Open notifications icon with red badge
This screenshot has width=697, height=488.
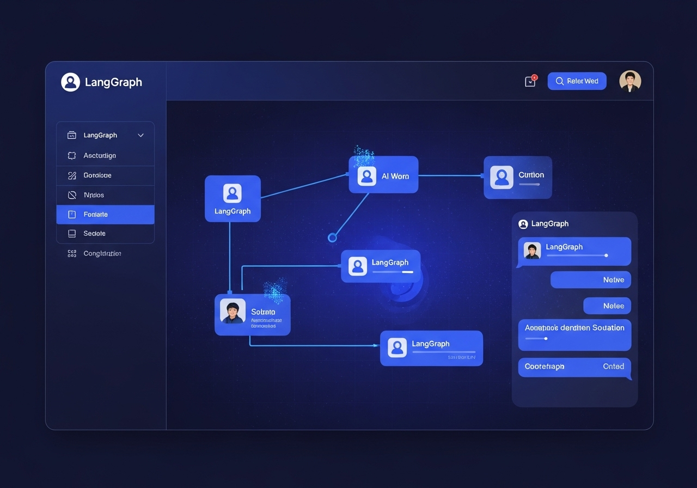click(530, 81)
